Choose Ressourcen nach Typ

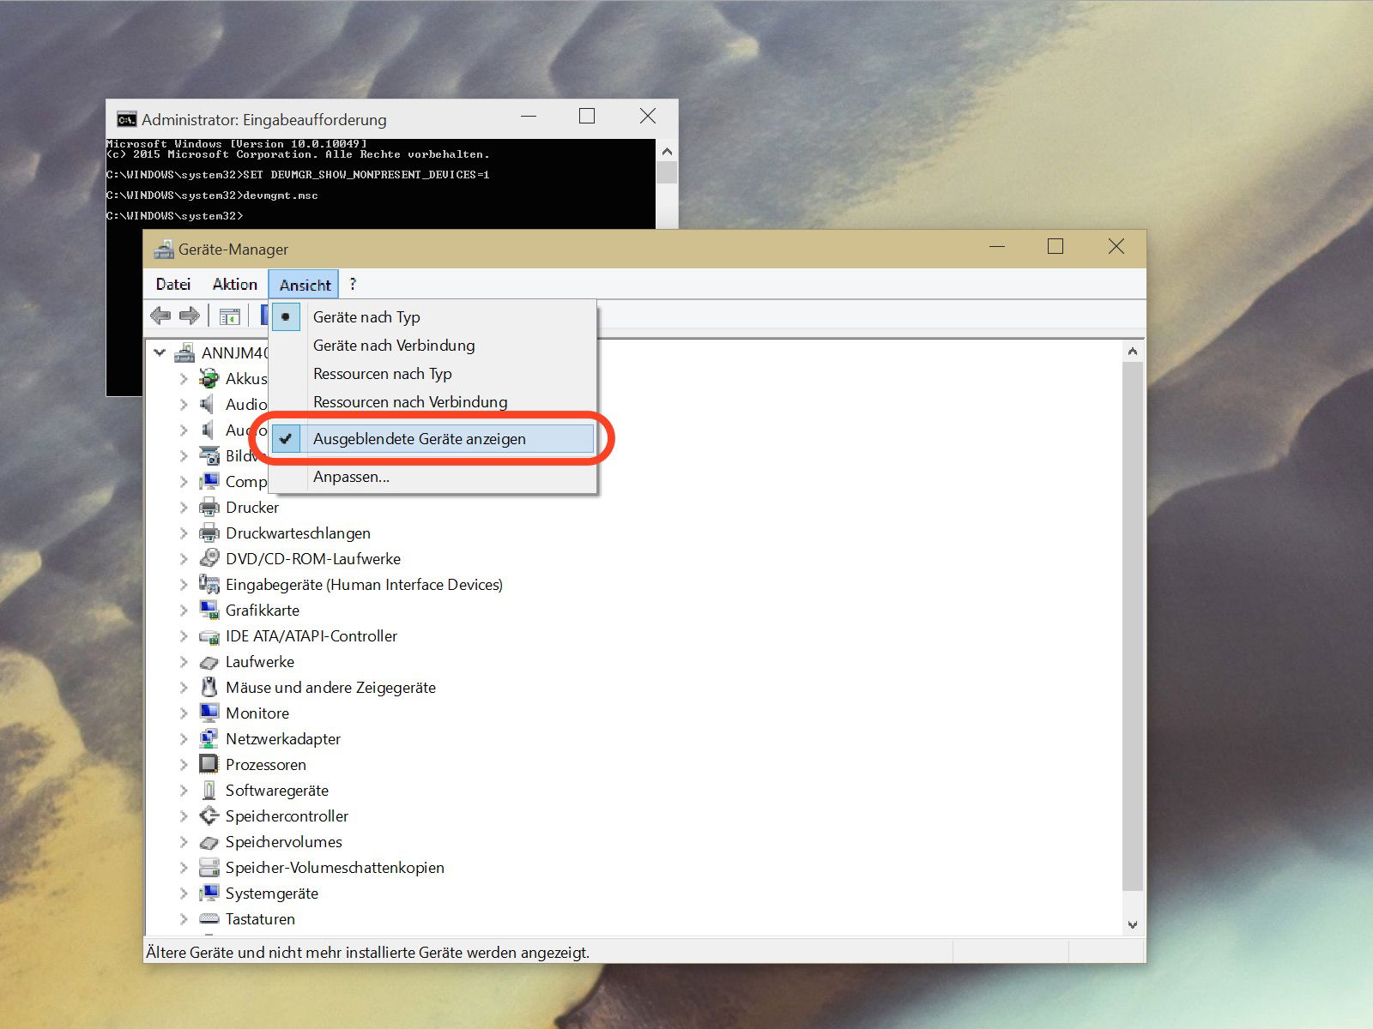pos(433,373)
